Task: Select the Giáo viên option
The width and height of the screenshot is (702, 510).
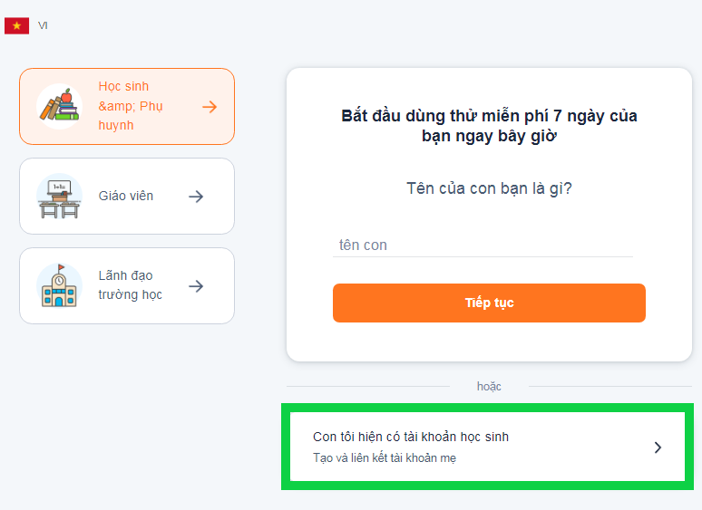Action: pyautogui.click(x=127, y=196)
